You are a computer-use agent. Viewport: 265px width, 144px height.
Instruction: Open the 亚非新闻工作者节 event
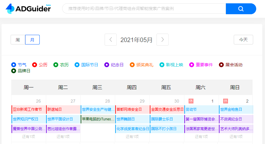[29, 110]
